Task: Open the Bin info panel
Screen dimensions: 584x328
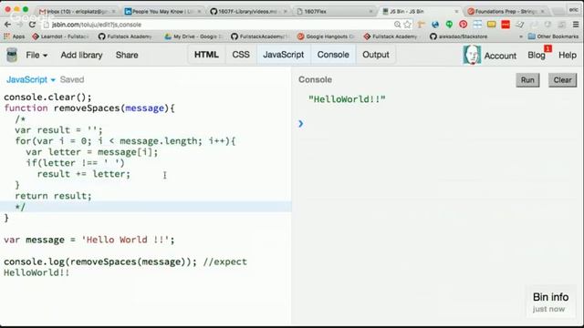Action: click(x=550, y=302)
